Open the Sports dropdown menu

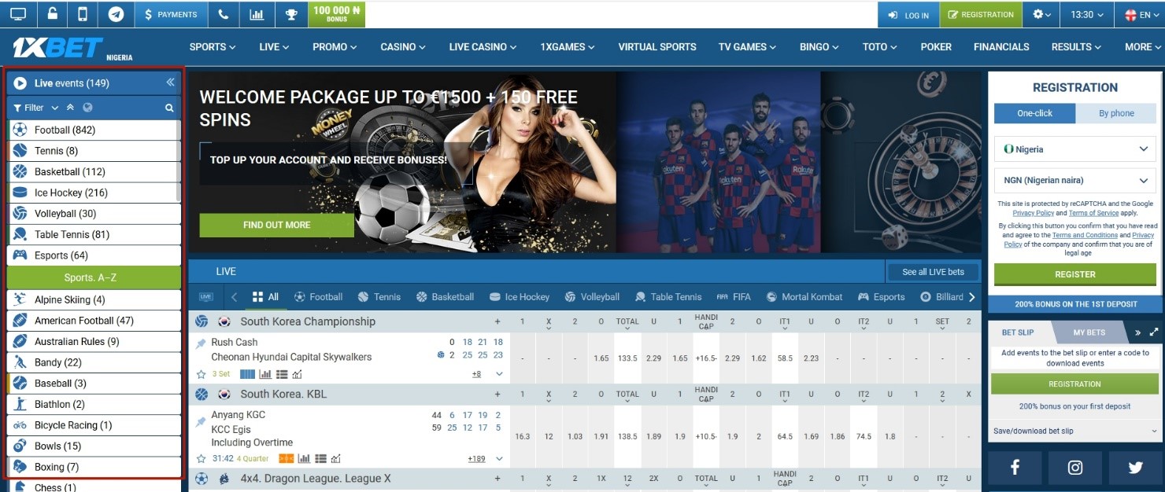[213, 46]
